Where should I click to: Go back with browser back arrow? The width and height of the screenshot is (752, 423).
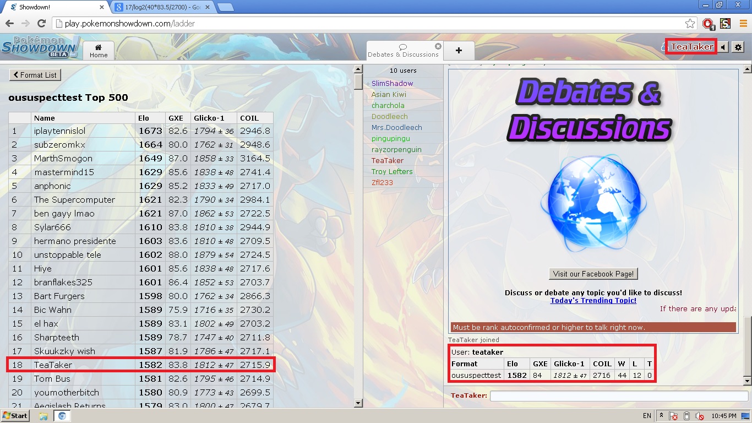[x=9, y=24]
